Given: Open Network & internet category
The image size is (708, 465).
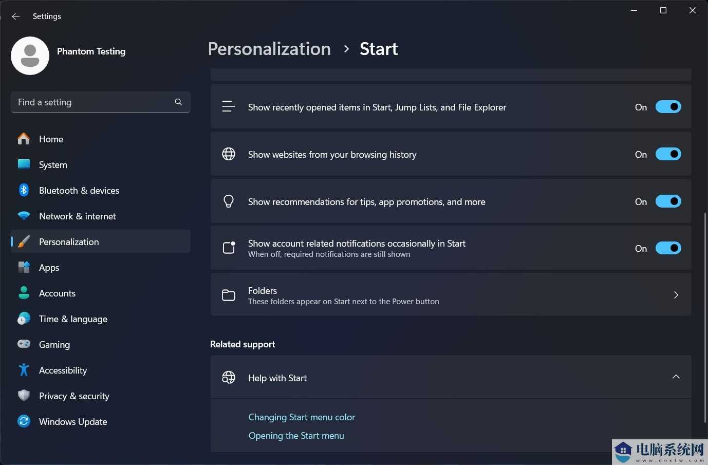Looking at the screenshot, I should coord(100,216).
